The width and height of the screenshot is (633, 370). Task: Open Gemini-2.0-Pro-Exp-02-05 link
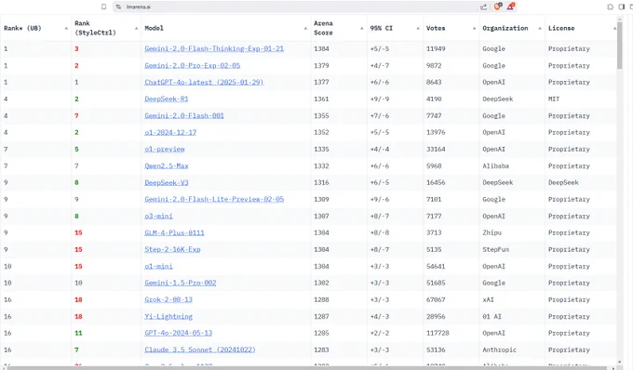tap(192, 66)
